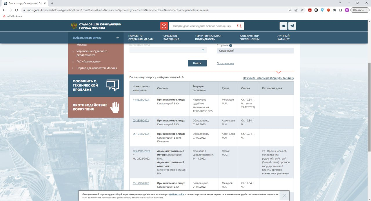Open Управление Судебного департамента sidebar link

click(92, 53)
